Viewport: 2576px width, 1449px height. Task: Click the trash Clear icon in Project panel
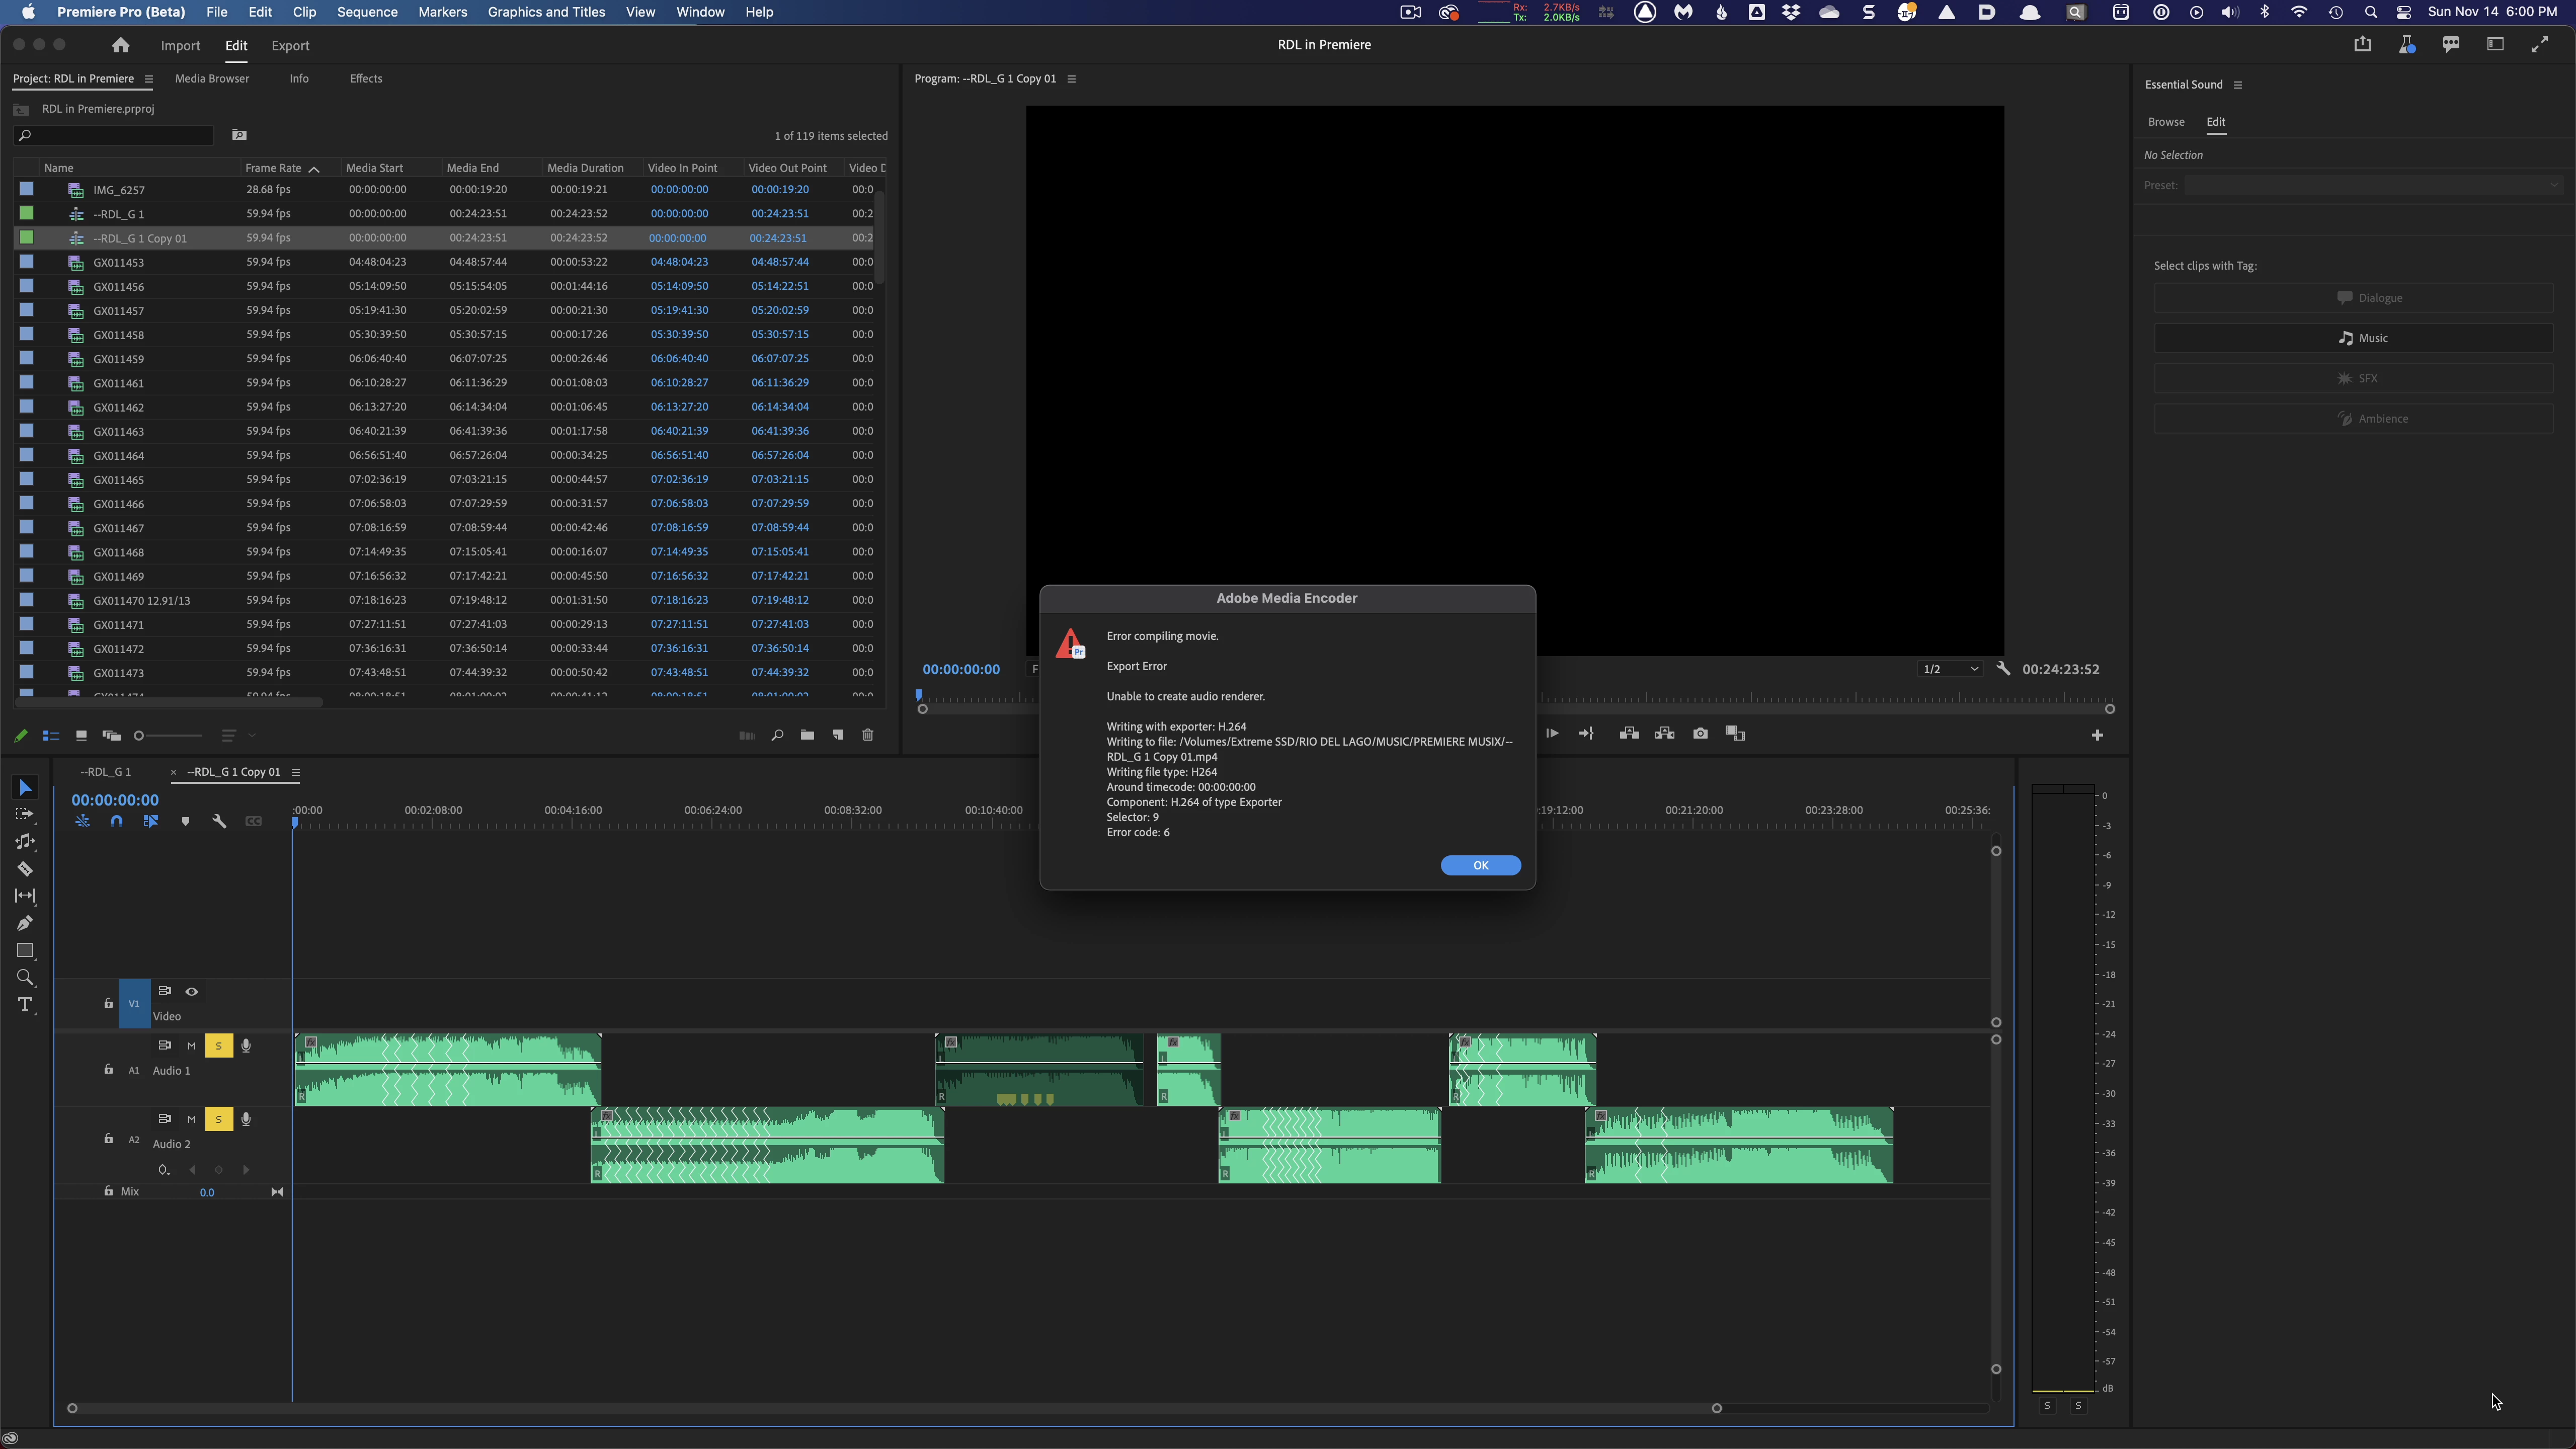click(x=868, y=735)
